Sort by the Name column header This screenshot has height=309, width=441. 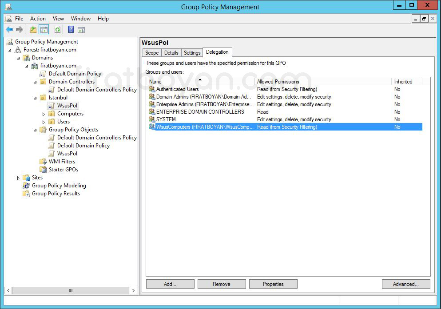[201, 82]
